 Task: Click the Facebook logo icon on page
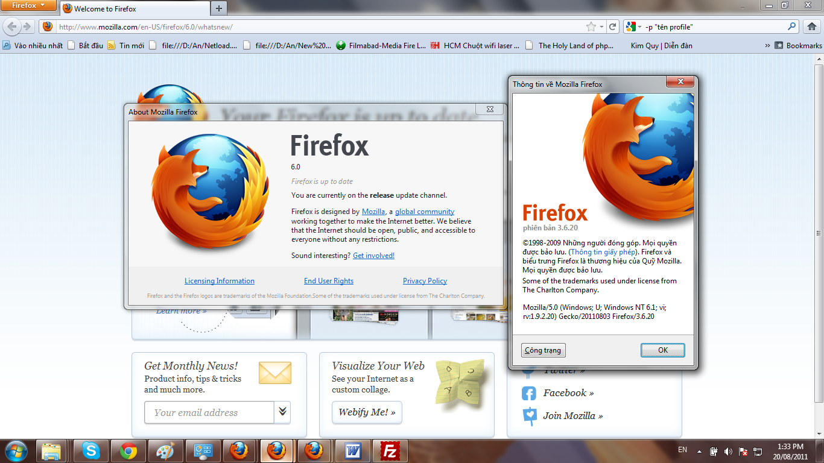(x=529, y=394)
